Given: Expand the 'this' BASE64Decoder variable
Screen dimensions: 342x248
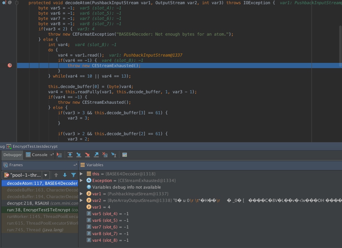Looking at the screenshot, I should (82, 174).
